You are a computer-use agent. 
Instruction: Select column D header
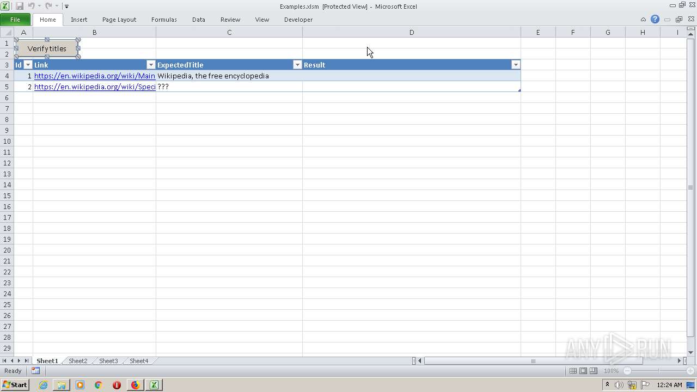pos(412,32)
